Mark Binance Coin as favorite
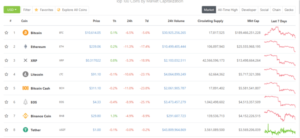 (6, 116)
